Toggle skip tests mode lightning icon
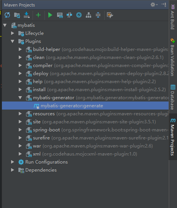Viewport: 177px width, 208px height. [x=79, y=15]
